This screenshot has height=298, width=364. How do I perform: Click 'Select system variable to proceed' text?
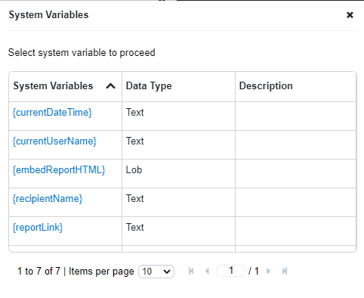[82, 53]
